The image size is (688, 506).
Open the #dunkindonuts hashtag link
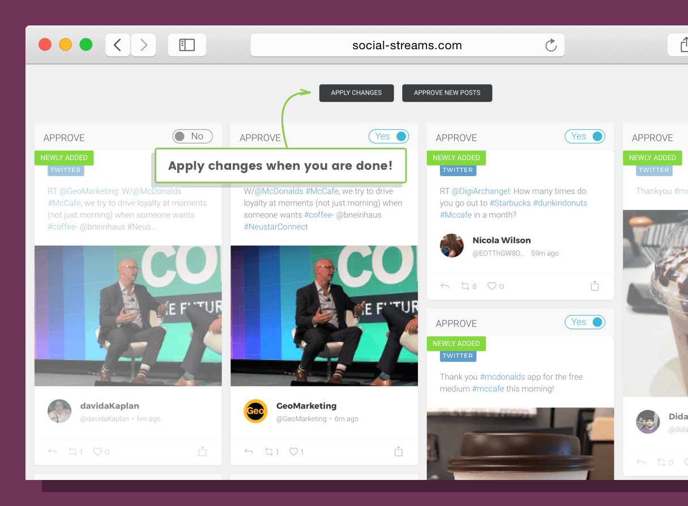tap(560, 203)
